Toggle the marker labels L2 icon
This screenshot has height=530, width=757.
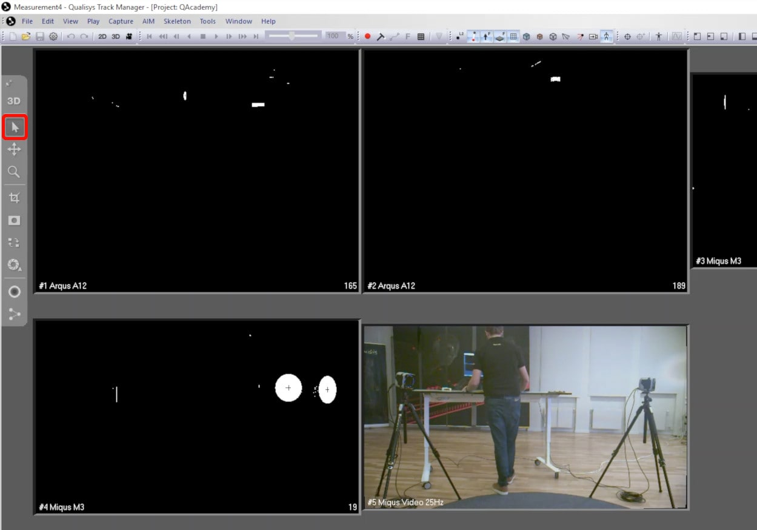point(460,36)
